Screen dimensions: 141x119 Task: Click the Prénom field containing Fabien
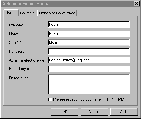tap(89, 24)
